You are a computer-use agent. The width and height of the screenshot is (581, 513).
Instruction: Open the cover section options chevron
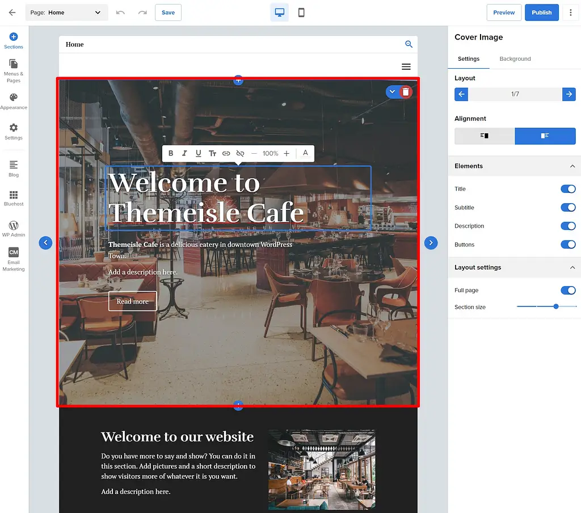click(x=391, y=91)
